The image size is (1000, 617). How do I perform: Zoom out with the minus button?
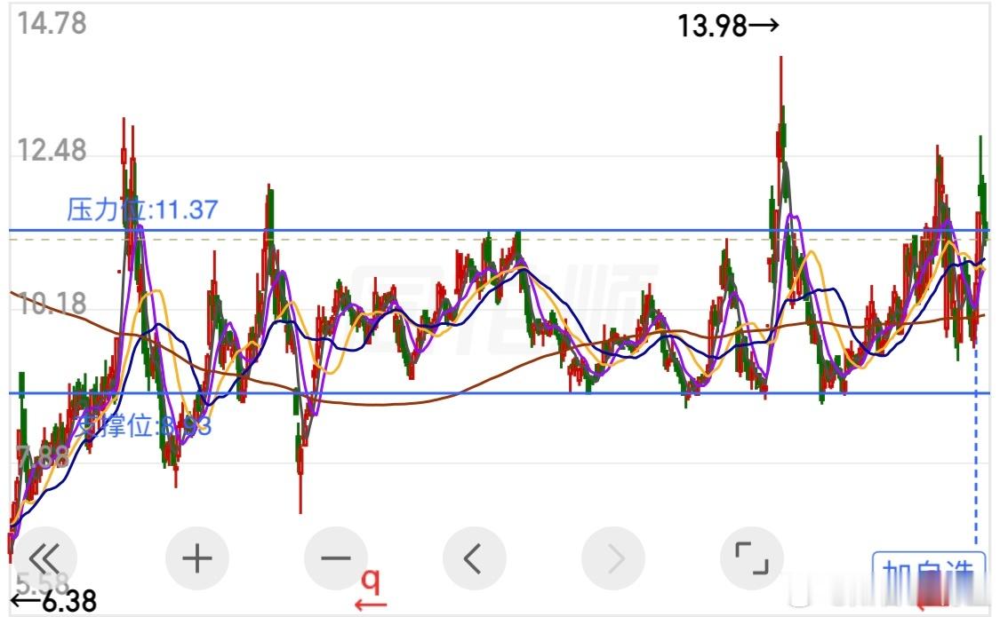click(336, 559)
